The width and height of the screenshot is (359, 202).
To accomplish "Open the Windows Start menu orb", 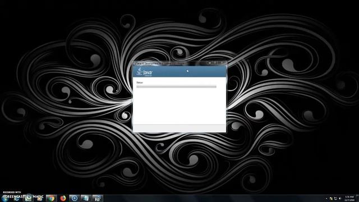I will click(x=5, y=198).
